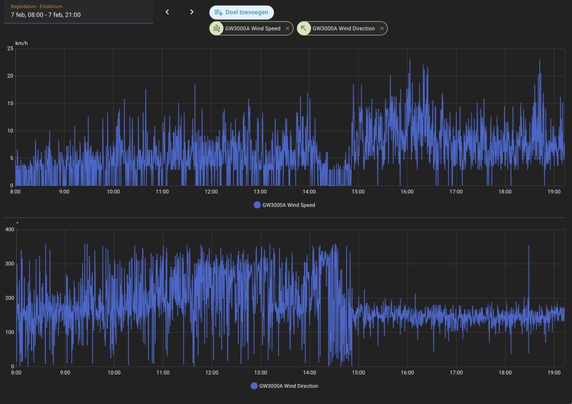The width and height of the screenshot is (572, 404).
Task: Select the GW3000A Wind Speed chip label
Action: 252,29
